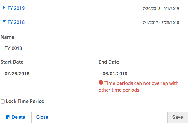
Task: Click the Start Date field showing 07/26/2018
Action: click(x=45, y=74)
